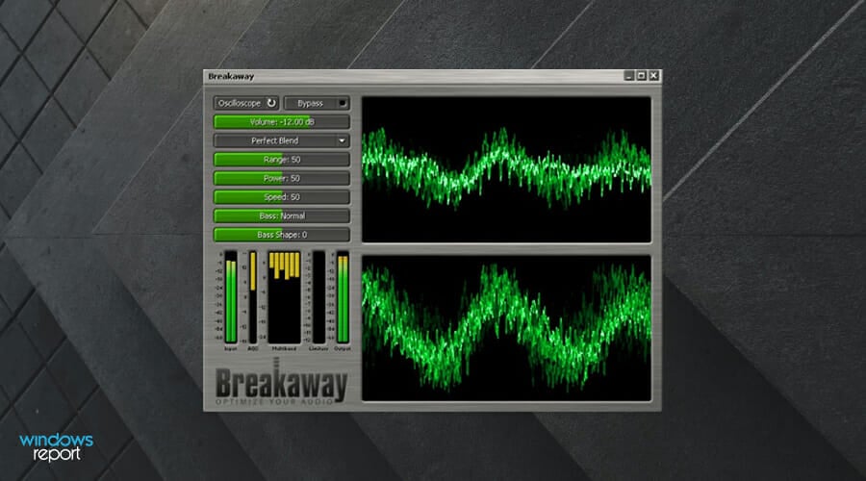Click the Range 50 slider
This screenshot has height=481, width=866.
tap(281, 160)
